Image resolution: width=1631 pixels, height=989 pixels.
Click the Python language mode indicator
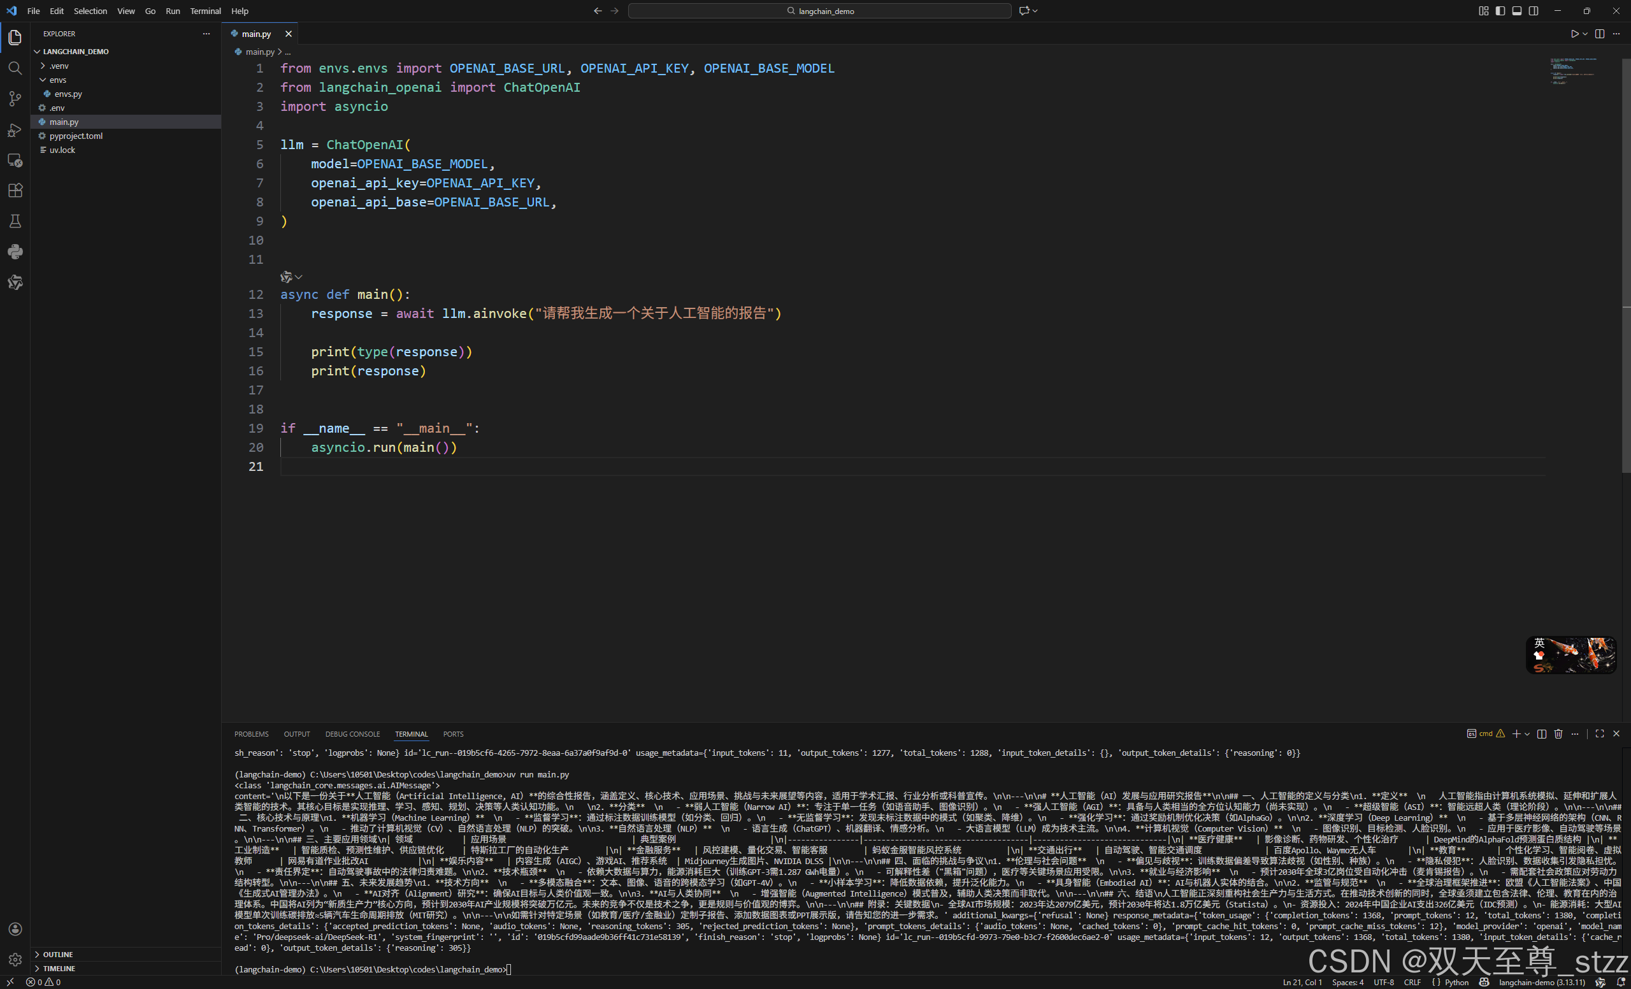pyautogui.click(x=1456, y=983)
